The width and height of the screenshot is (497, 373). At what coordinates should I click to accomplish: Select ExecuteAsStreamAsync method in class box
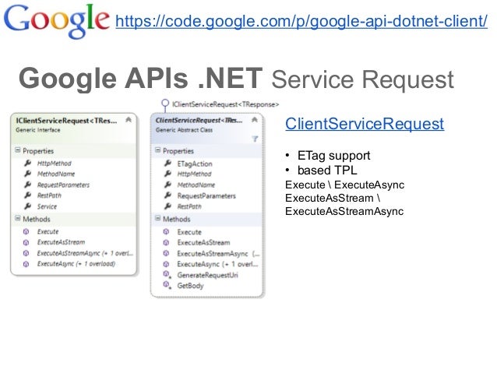click(218, 254)
